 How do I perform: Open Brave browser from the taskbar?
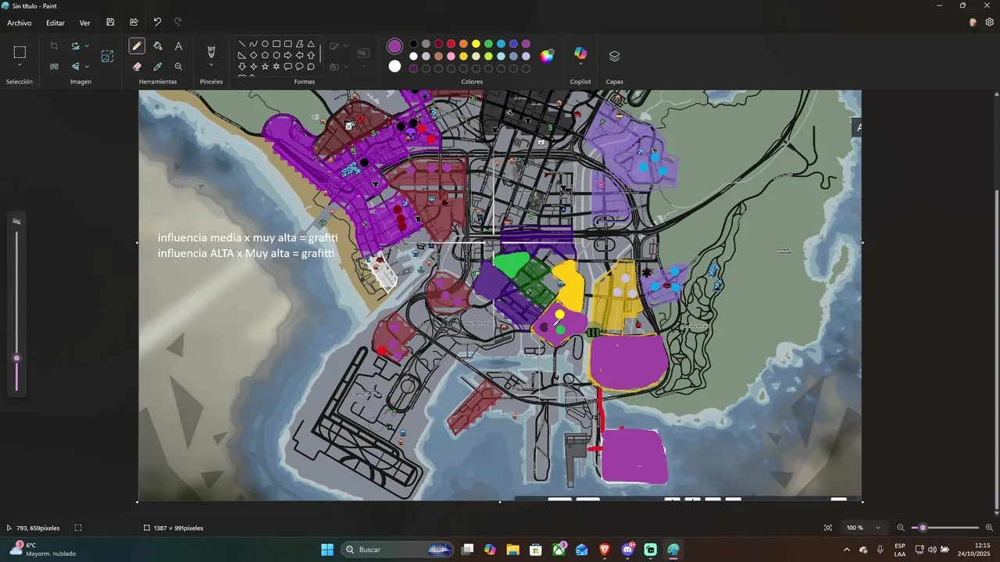pyautogui.click(x=605, y=550)
